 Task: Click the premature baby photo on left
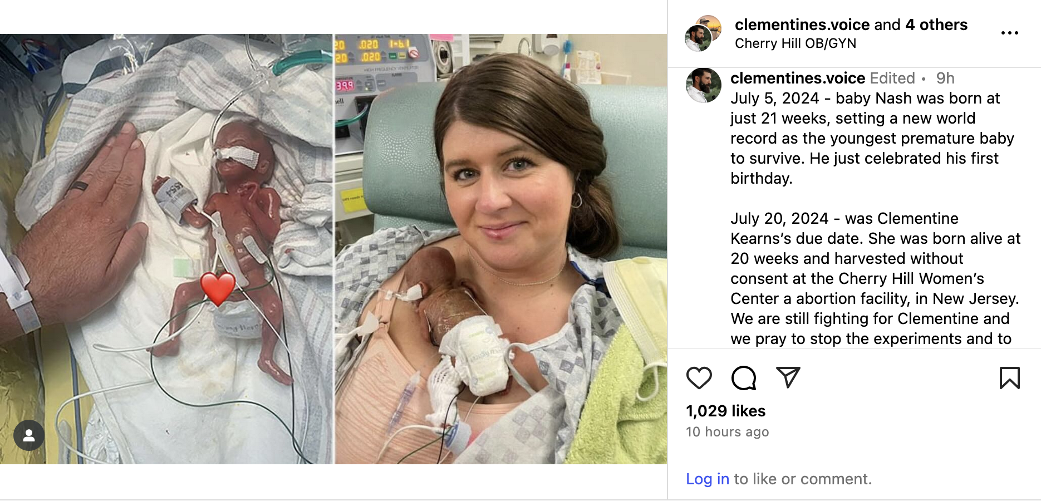click(166, 249)
